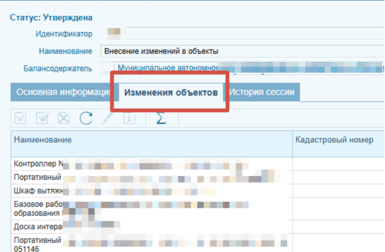Open Балансодержатель ellipsis selector button
Viewport: 385px width, 252px height.
107,69
